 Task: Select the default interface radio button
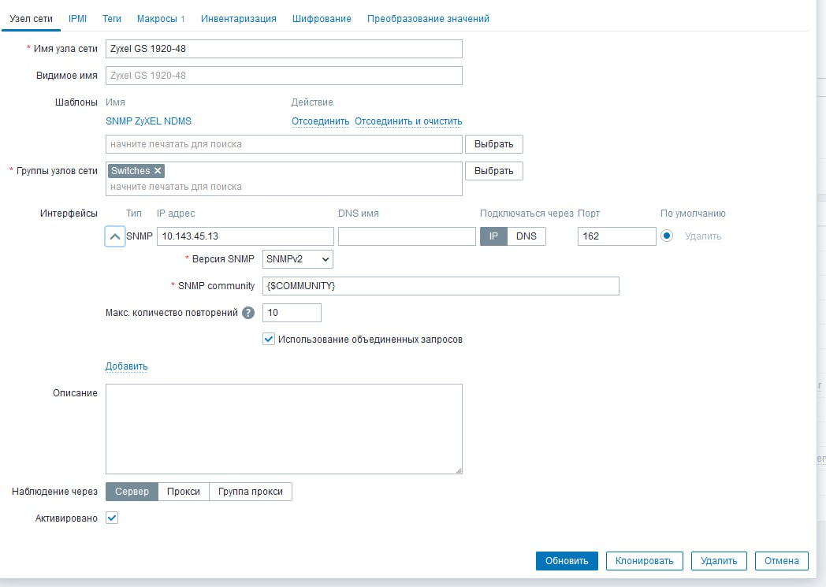click(666, 236)
